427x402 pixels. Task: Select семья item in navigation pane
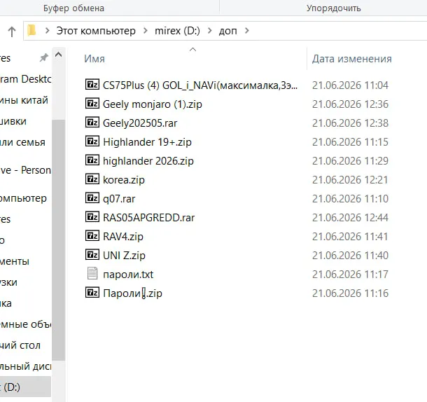pyautogui.click(x=22, y=142)
